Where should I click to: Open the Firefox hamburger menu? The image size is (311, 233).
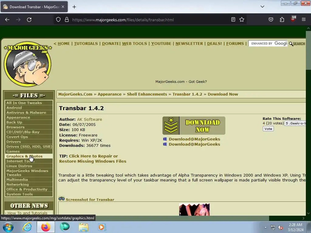tap(304, 19)
